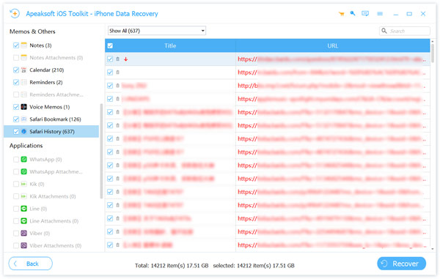Open the hamburger menu icon
Image resolution: width=440 pixels, height=279 pixels.
(380, 14)
